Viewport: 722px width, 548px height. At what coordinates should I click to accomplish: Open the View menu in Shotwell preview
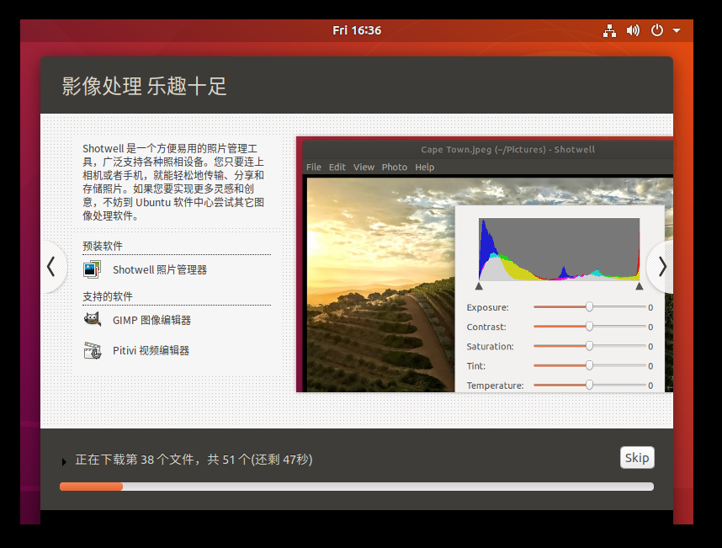[364, 168]
